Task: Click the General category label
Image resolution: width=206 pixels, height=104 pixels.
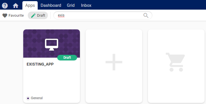Action: [x=37, y=98]
